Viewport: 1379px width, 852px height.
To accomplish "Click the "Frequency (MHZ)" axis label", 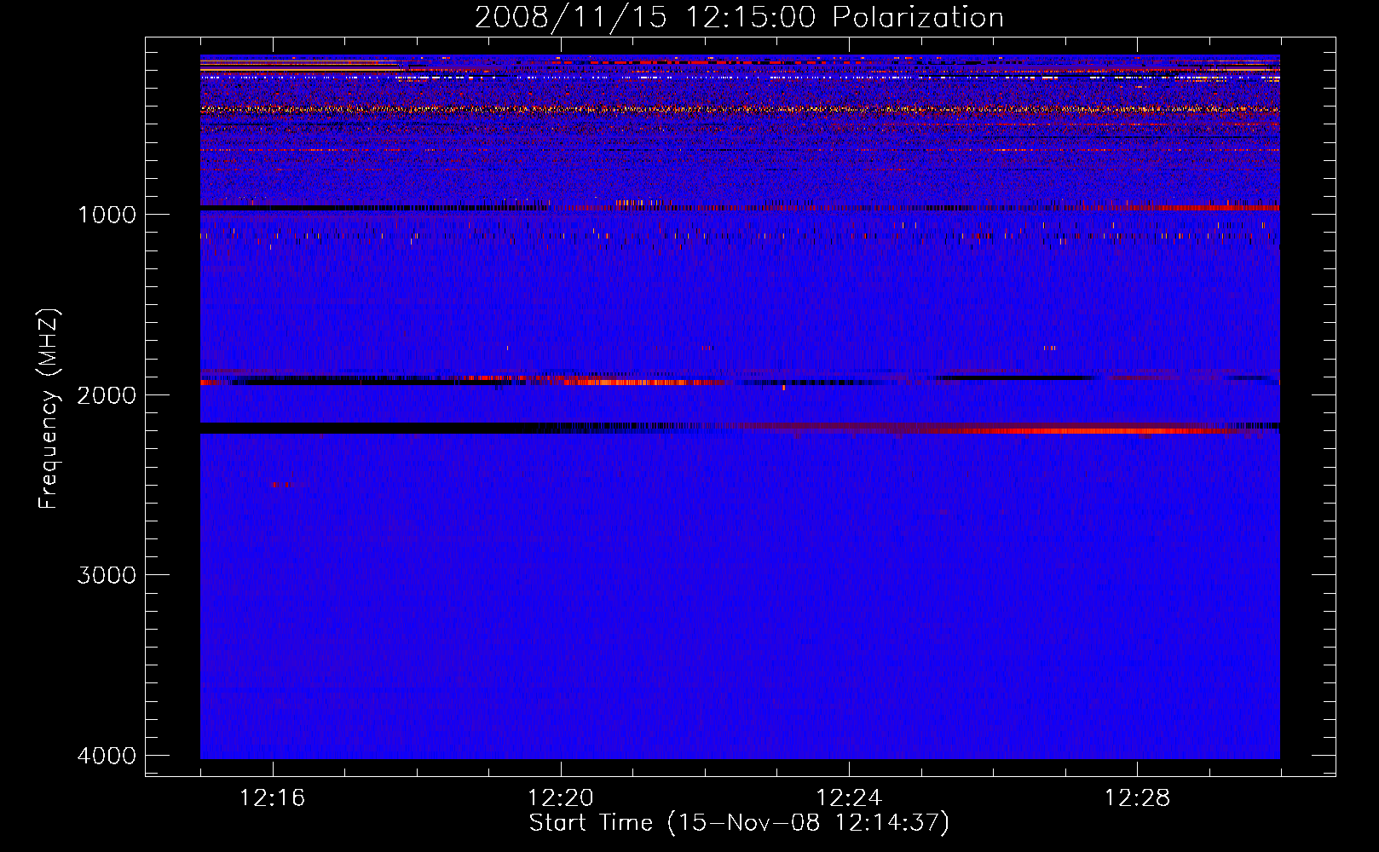I will pyautogui.click(x=49, y=409).
